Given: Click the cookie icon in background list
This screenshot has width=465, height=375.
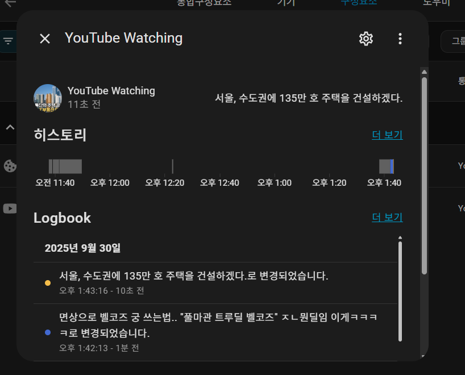Looking at the screenshot, I should [x=10, y=166].
